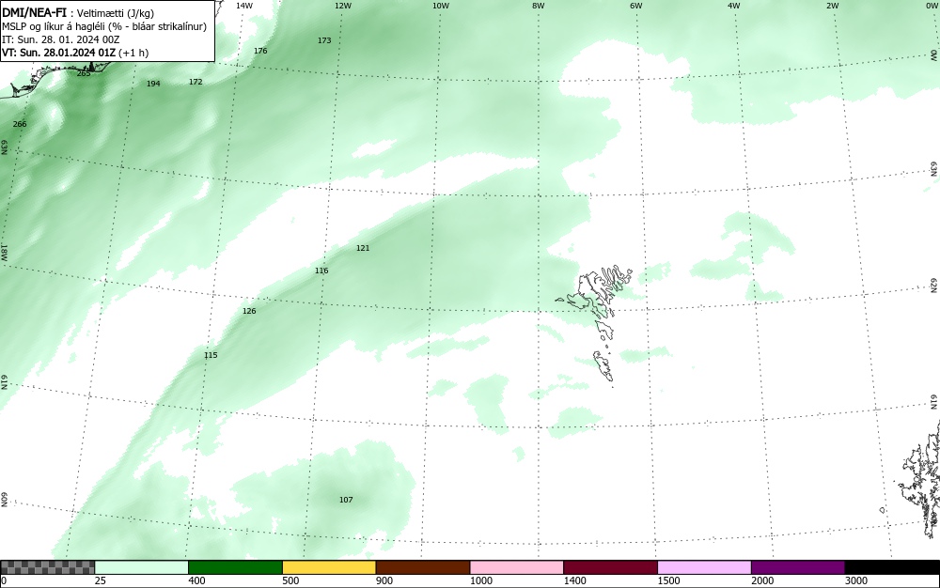940x588 pixels.
Task: Click the 2W longitude label
Action: tap(832, 6)
